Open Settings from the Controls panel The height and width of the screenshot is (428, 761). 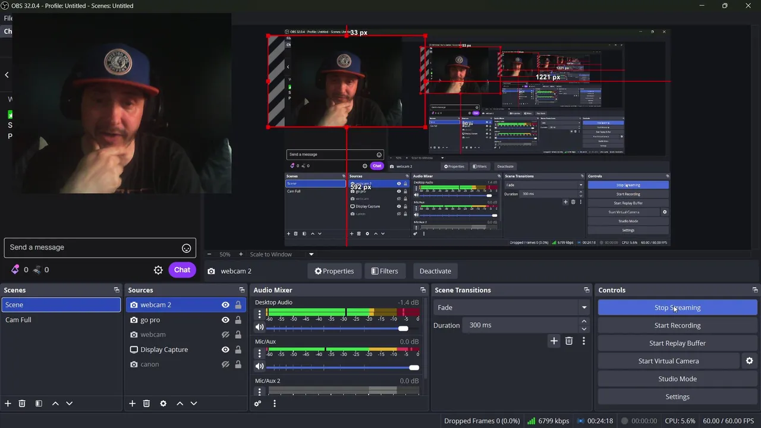[677, 396]
